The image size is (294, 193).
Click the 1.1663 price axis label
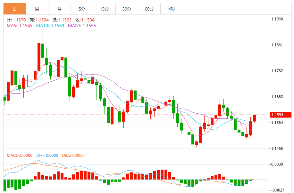pos(277,97)
